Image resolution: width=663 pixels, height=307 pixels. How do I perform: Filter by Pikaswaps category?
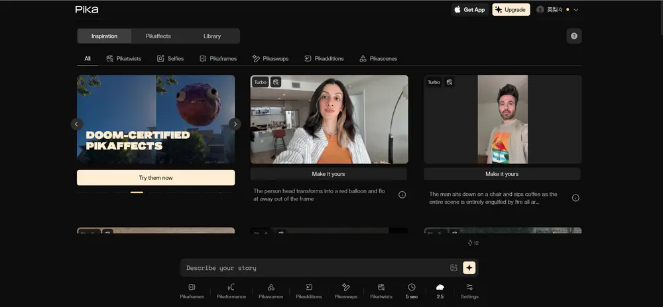coord(271,59)
